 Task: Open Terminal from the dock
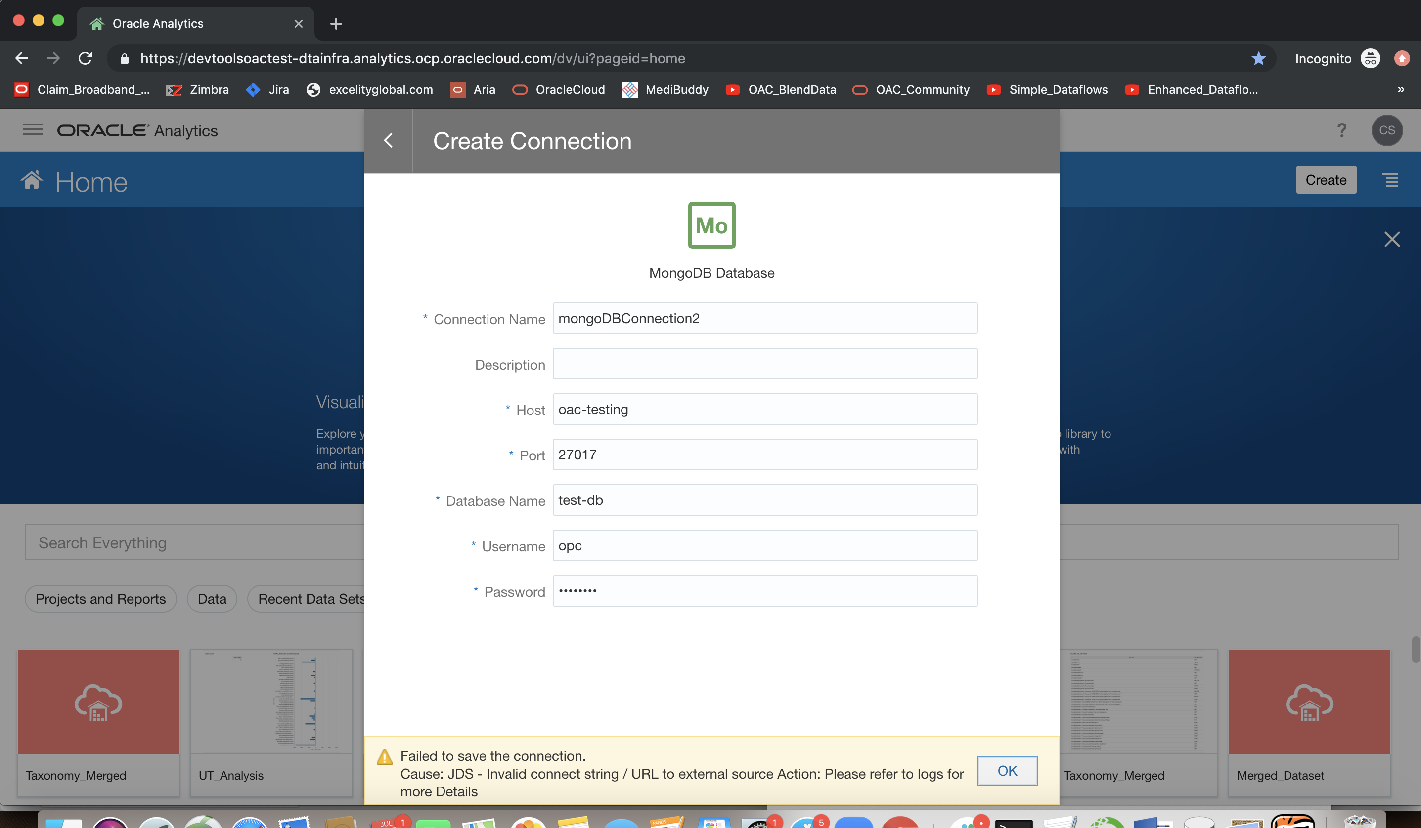pyautogui.click(x=1013, y=823)
